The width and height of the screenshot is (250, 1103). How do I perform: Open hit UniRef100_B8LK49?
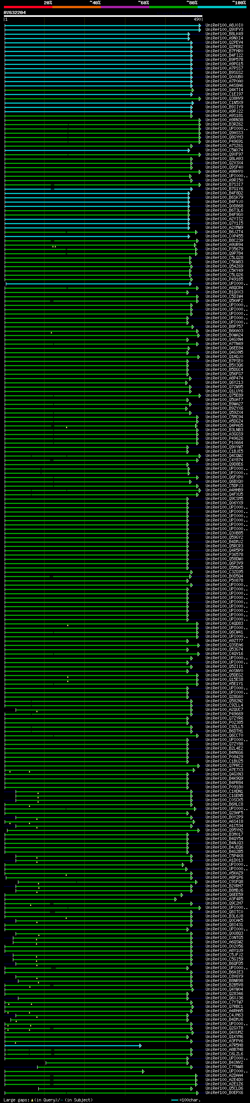click(x=224, y=34)
